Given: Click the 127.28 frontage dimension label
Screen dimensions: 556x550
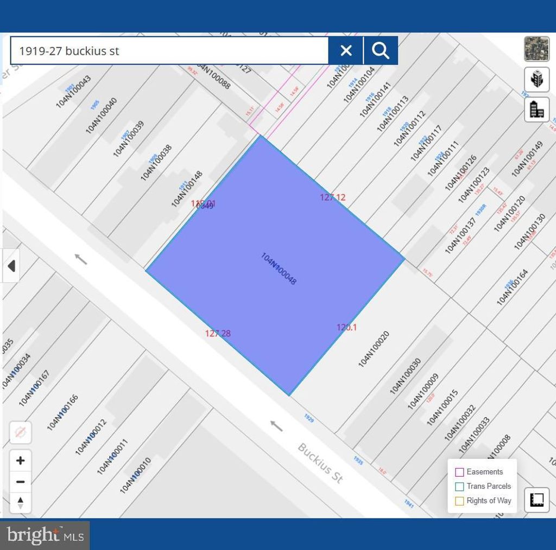Looking at the screenshot, I should click(218, 334).
